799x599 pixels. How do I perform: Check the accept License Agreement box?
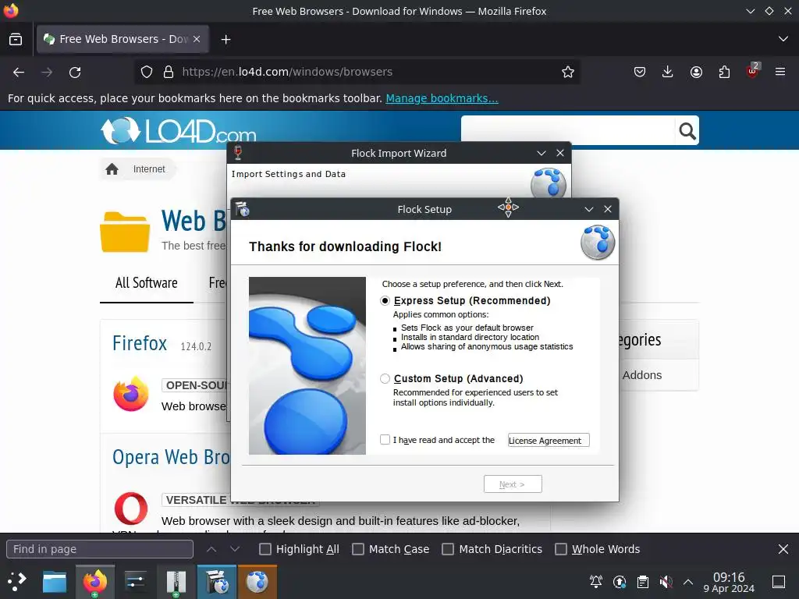pyautogui.click(x=385, y=440)
